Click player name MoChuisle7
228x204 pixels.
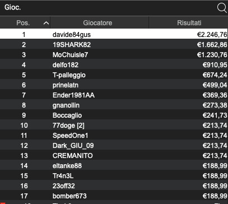[x=70, y=55]
